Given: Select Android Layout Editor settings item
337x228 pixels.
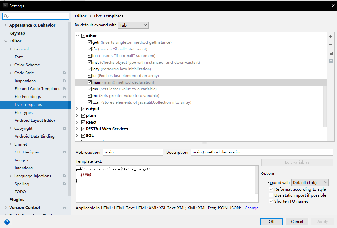Looking at the screenshot, I should (x=35, y=121).
